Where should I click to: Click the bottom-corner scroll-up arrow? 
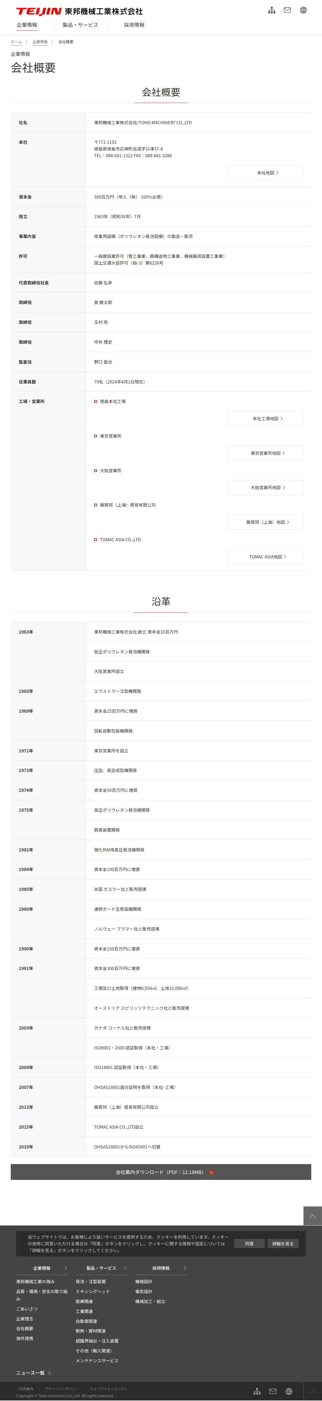click(312, 1391)
